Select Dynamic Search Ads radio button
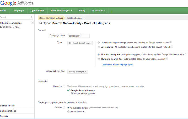The image size is (188, 119). click(99, 59)
